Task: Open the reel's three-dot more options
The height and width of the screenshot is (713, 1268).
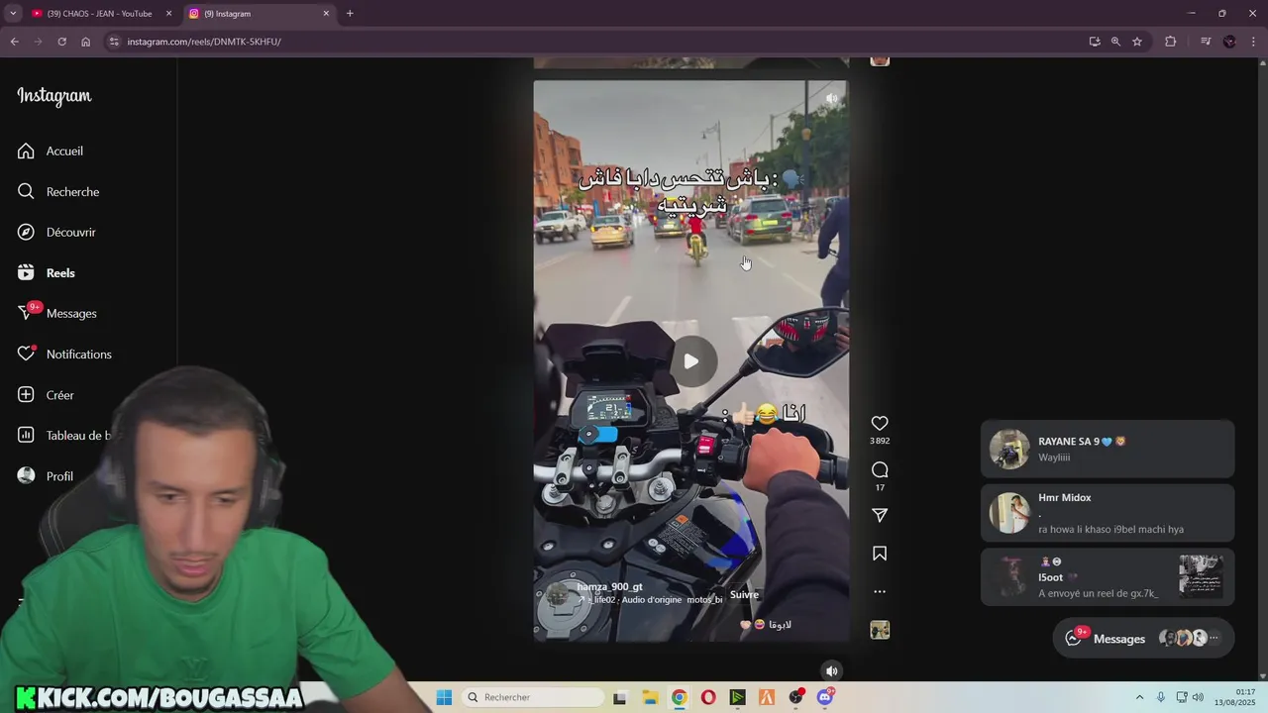Action: [x=880, y=591]
